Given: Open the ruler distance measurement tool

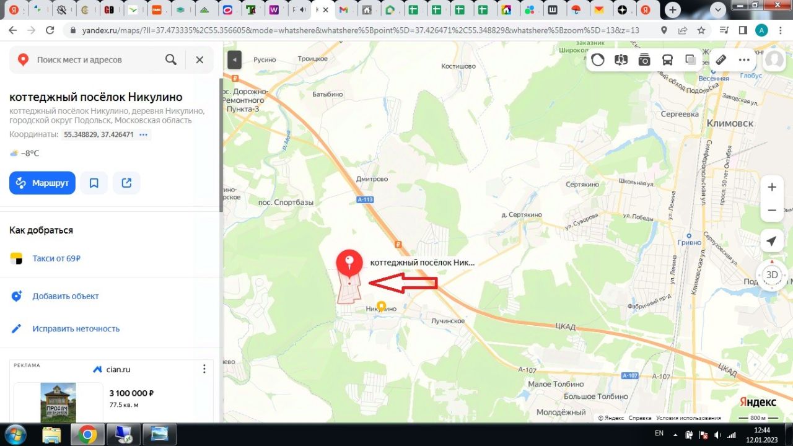Looking at the screenshot, I should pos(721,60).
